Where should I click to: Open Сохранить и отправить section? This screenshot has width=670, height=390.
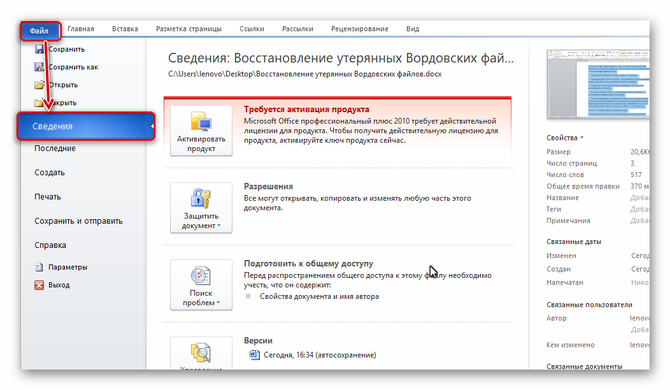[78, 221]
